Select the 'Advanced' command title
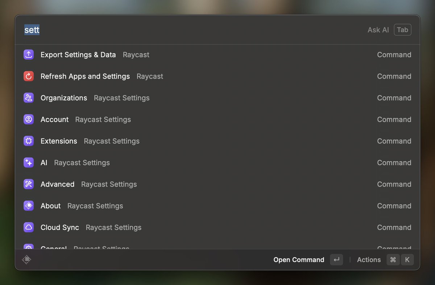The image size is (435, 285). point(57,184)
